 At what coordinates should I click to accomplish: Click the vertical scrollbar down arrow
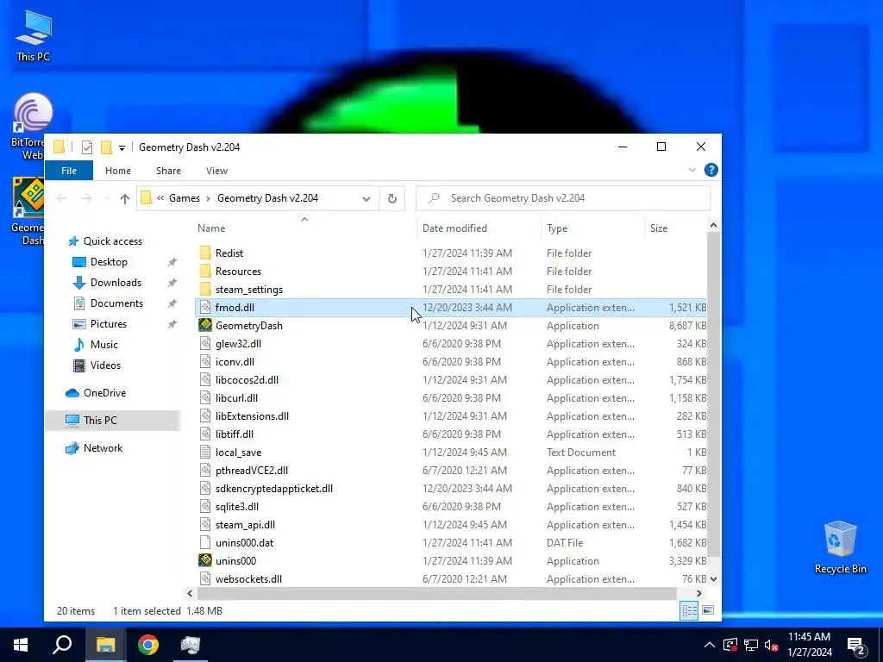pos(713,578)
